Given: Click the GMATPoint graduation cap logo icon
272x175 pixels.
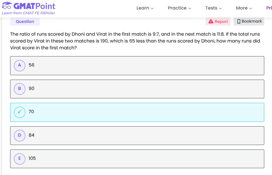Looking at the screenshot, I should coord(7,6).
